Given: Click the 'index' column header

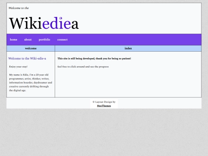Looking at the screenshot, I should click(128, 48).
